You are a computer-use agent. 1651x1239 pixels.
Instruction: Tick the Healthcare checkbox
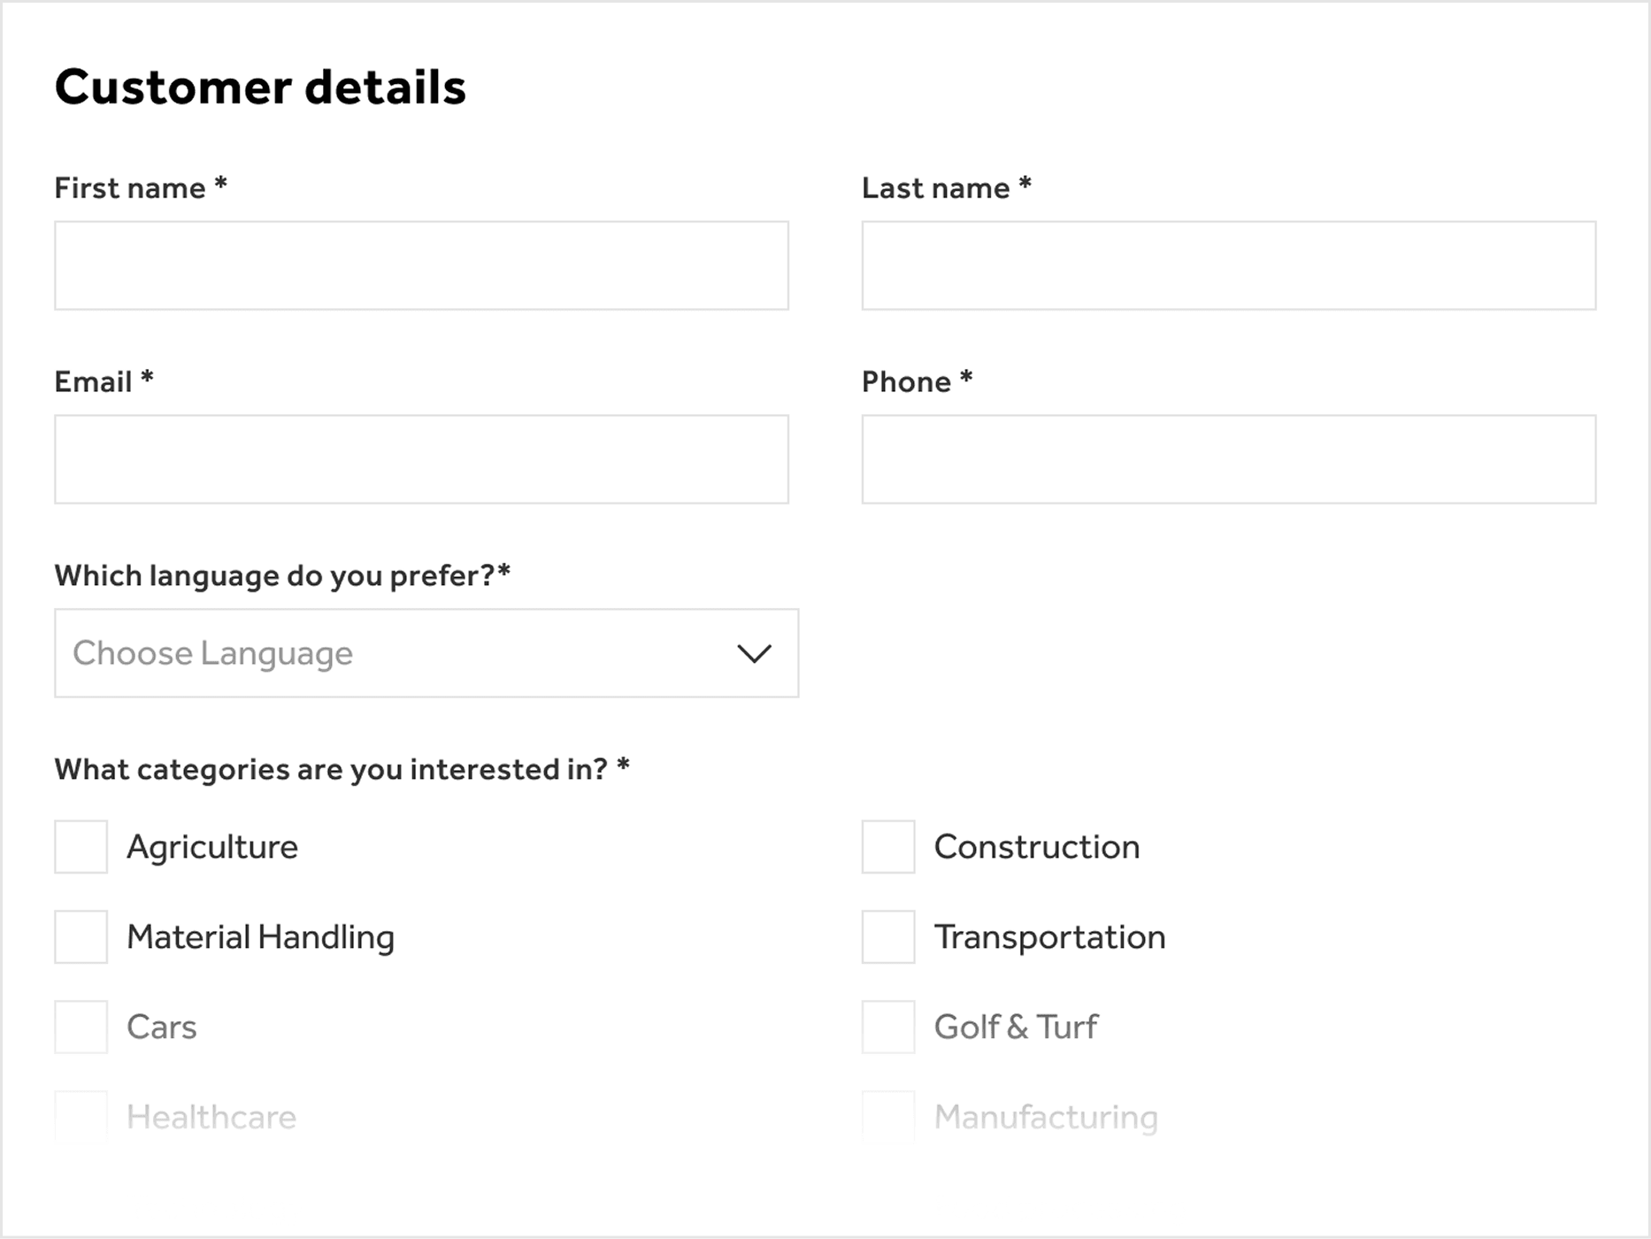pyautogui.click(x=81, y=1117)
